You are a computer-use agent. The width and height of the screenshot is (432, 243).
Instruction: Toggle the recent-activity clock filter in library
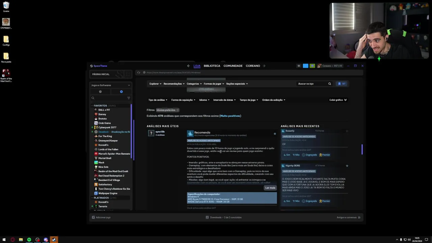[100, 91]
